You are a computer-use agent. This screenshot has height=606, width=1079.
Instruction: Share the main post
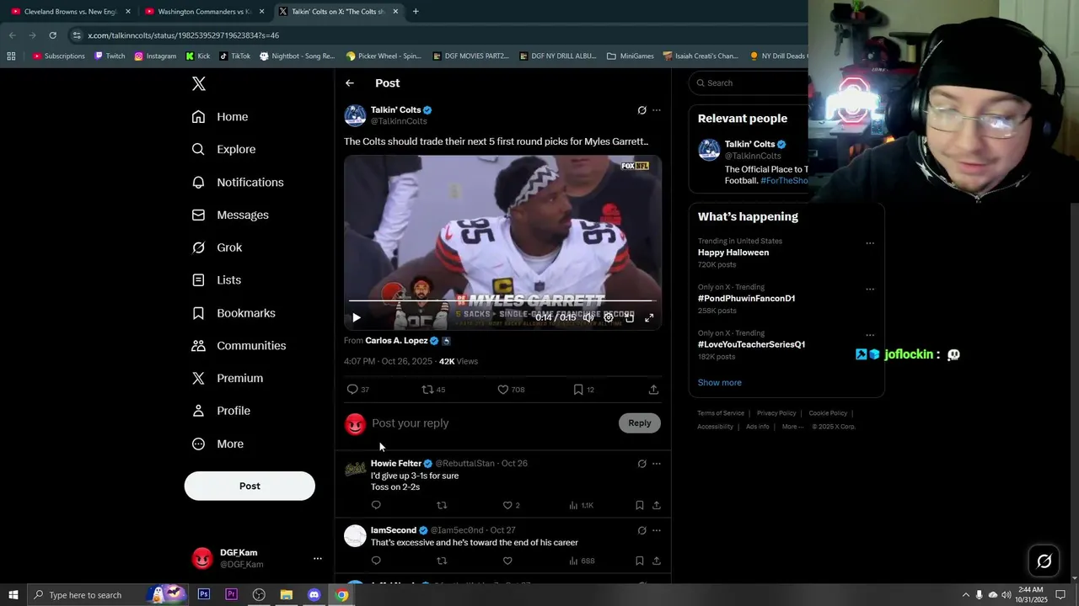(x=653, y=390)
